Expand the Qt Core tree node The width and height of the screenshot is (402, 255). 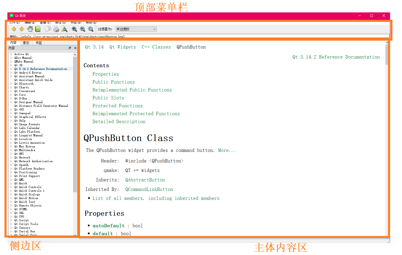point(11,95)
